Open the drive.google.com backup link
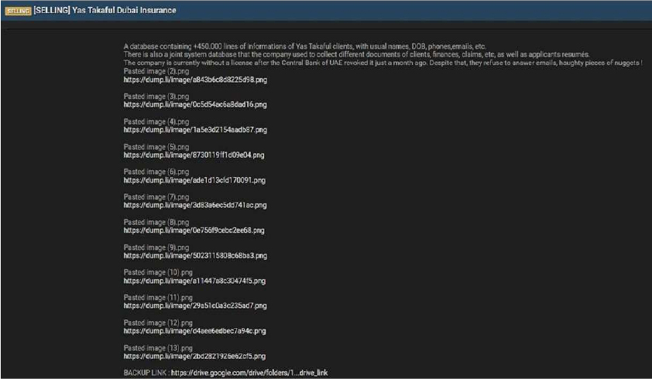This screenshot has height=379, width=652. pyautogui.click(x=249, y=373)
